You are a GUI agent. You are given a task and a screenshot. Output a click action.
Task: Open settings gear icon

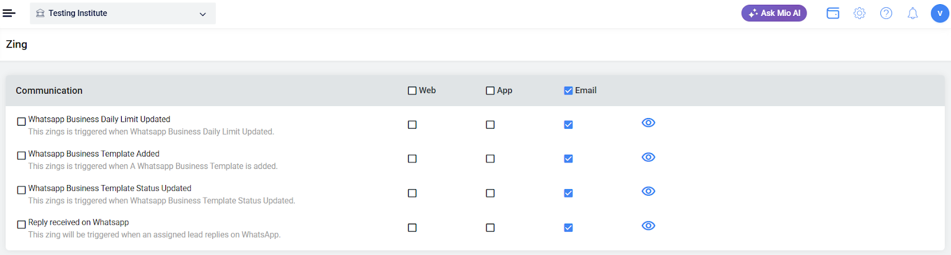click(x=859, y=13)
